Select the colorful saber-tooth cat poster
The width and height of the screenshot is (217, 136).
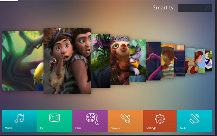pos(138,61)
